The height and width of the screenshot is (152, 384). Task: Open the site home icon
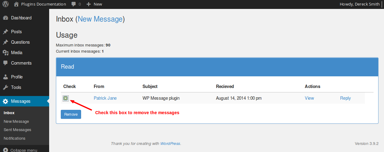click(x=17, y=4)
